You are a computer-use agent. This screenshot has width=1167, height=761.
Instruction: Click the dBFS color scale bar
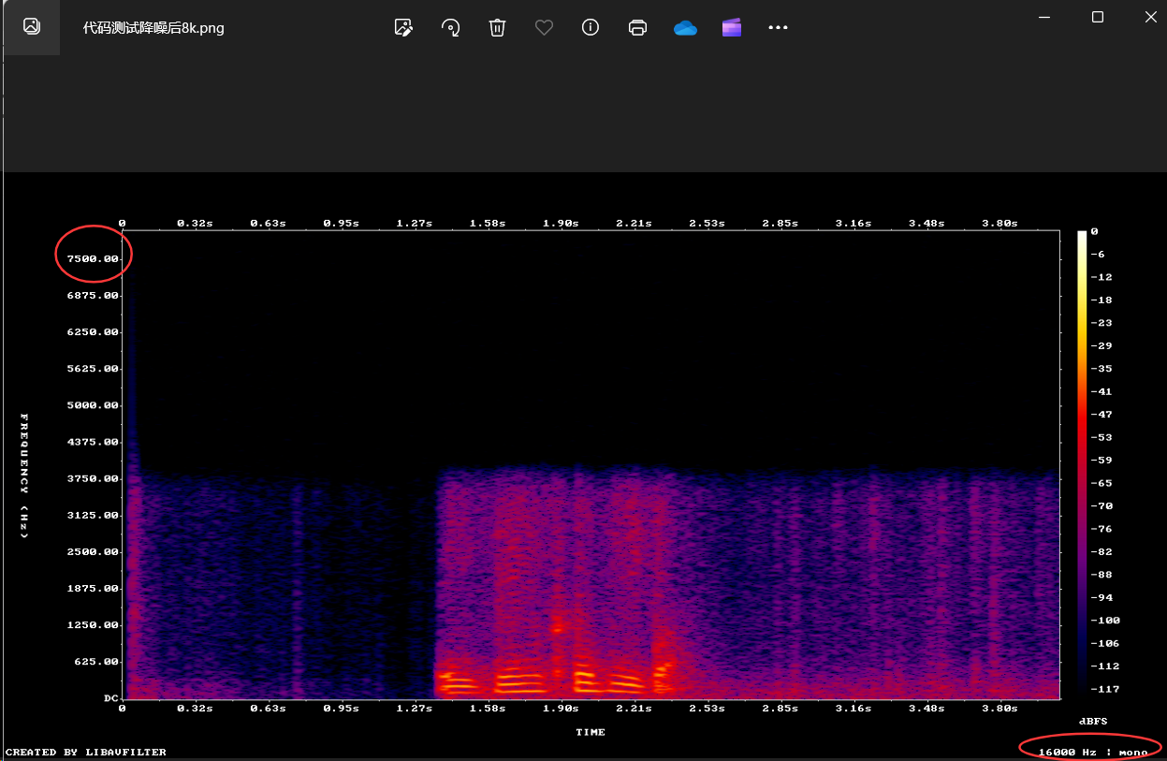pyautogui.click(x=1082, y=464)
